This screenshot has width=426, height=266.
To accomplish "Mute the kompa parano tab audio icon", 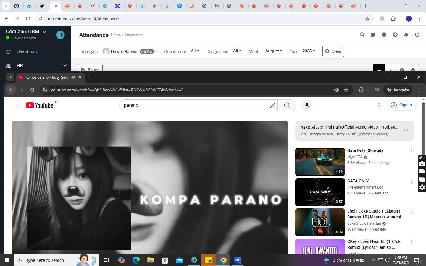I will pos(73,77).
